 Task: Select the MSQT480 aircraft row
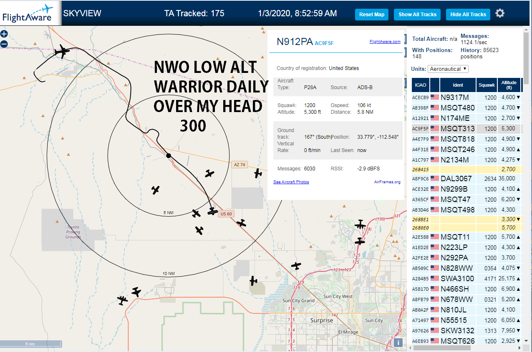(x=466, y=108)
